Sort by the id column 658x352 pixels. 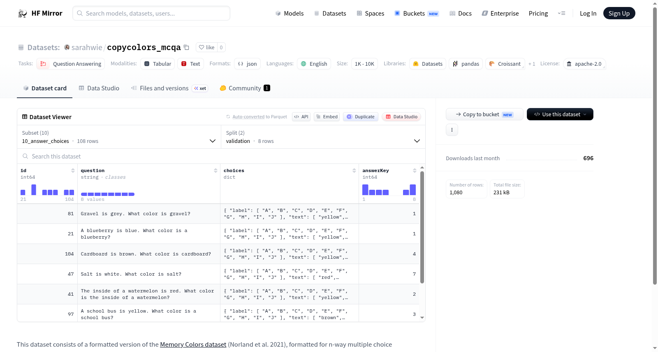[x=73, y=170]
